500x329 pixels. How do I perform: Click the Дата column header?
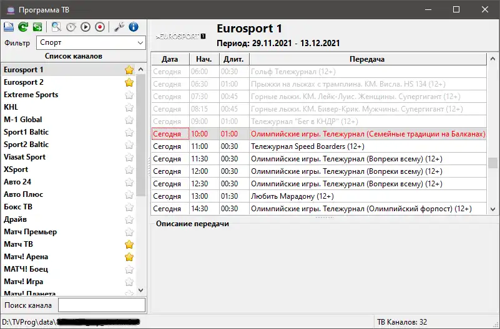pyautogui.click(x=170, y=59)
